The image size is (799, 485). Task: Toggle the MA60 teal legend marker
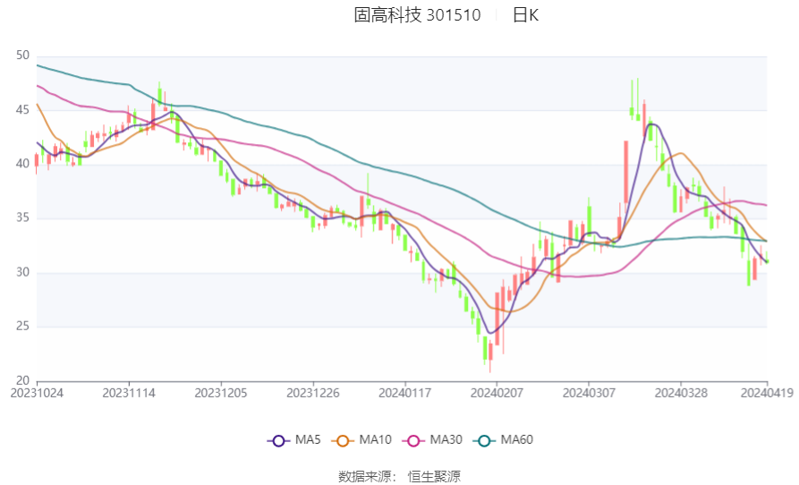tap(484, 440)
